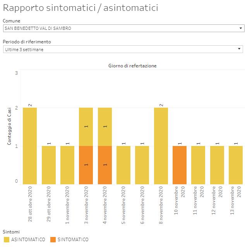Click the orange 10 novembre 2020 bar

click(180, 165)
